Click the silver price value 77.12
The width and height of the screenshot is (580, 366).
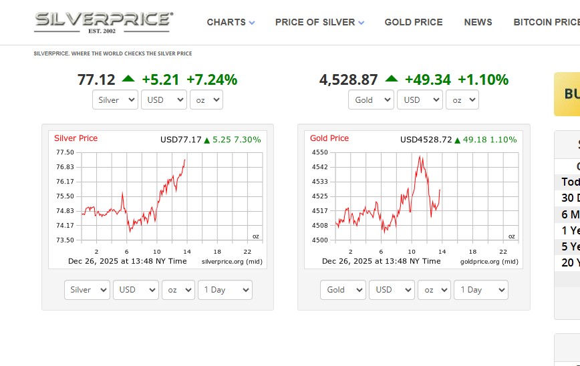click(96, 80)
